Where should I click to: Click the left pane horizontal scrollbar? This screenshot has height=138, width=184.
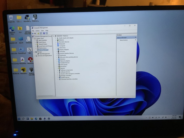pyautogui.click(x=45, y=96)
